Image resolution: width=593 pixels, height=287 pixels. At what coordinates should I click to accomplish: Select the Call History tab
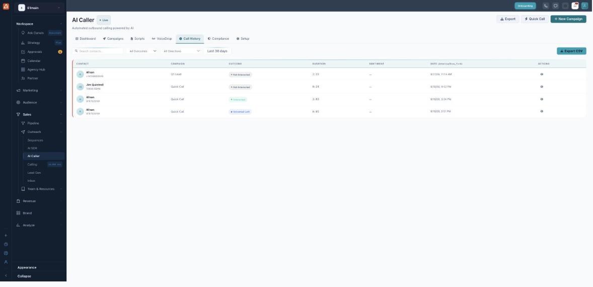190,39
